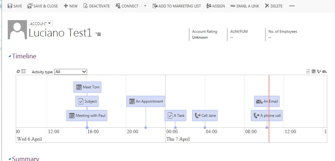Viewport: 335px width, 161px height.
Task: Click the new appointment calendar icon
Action: pyautogui.click(x=313, y=71)
